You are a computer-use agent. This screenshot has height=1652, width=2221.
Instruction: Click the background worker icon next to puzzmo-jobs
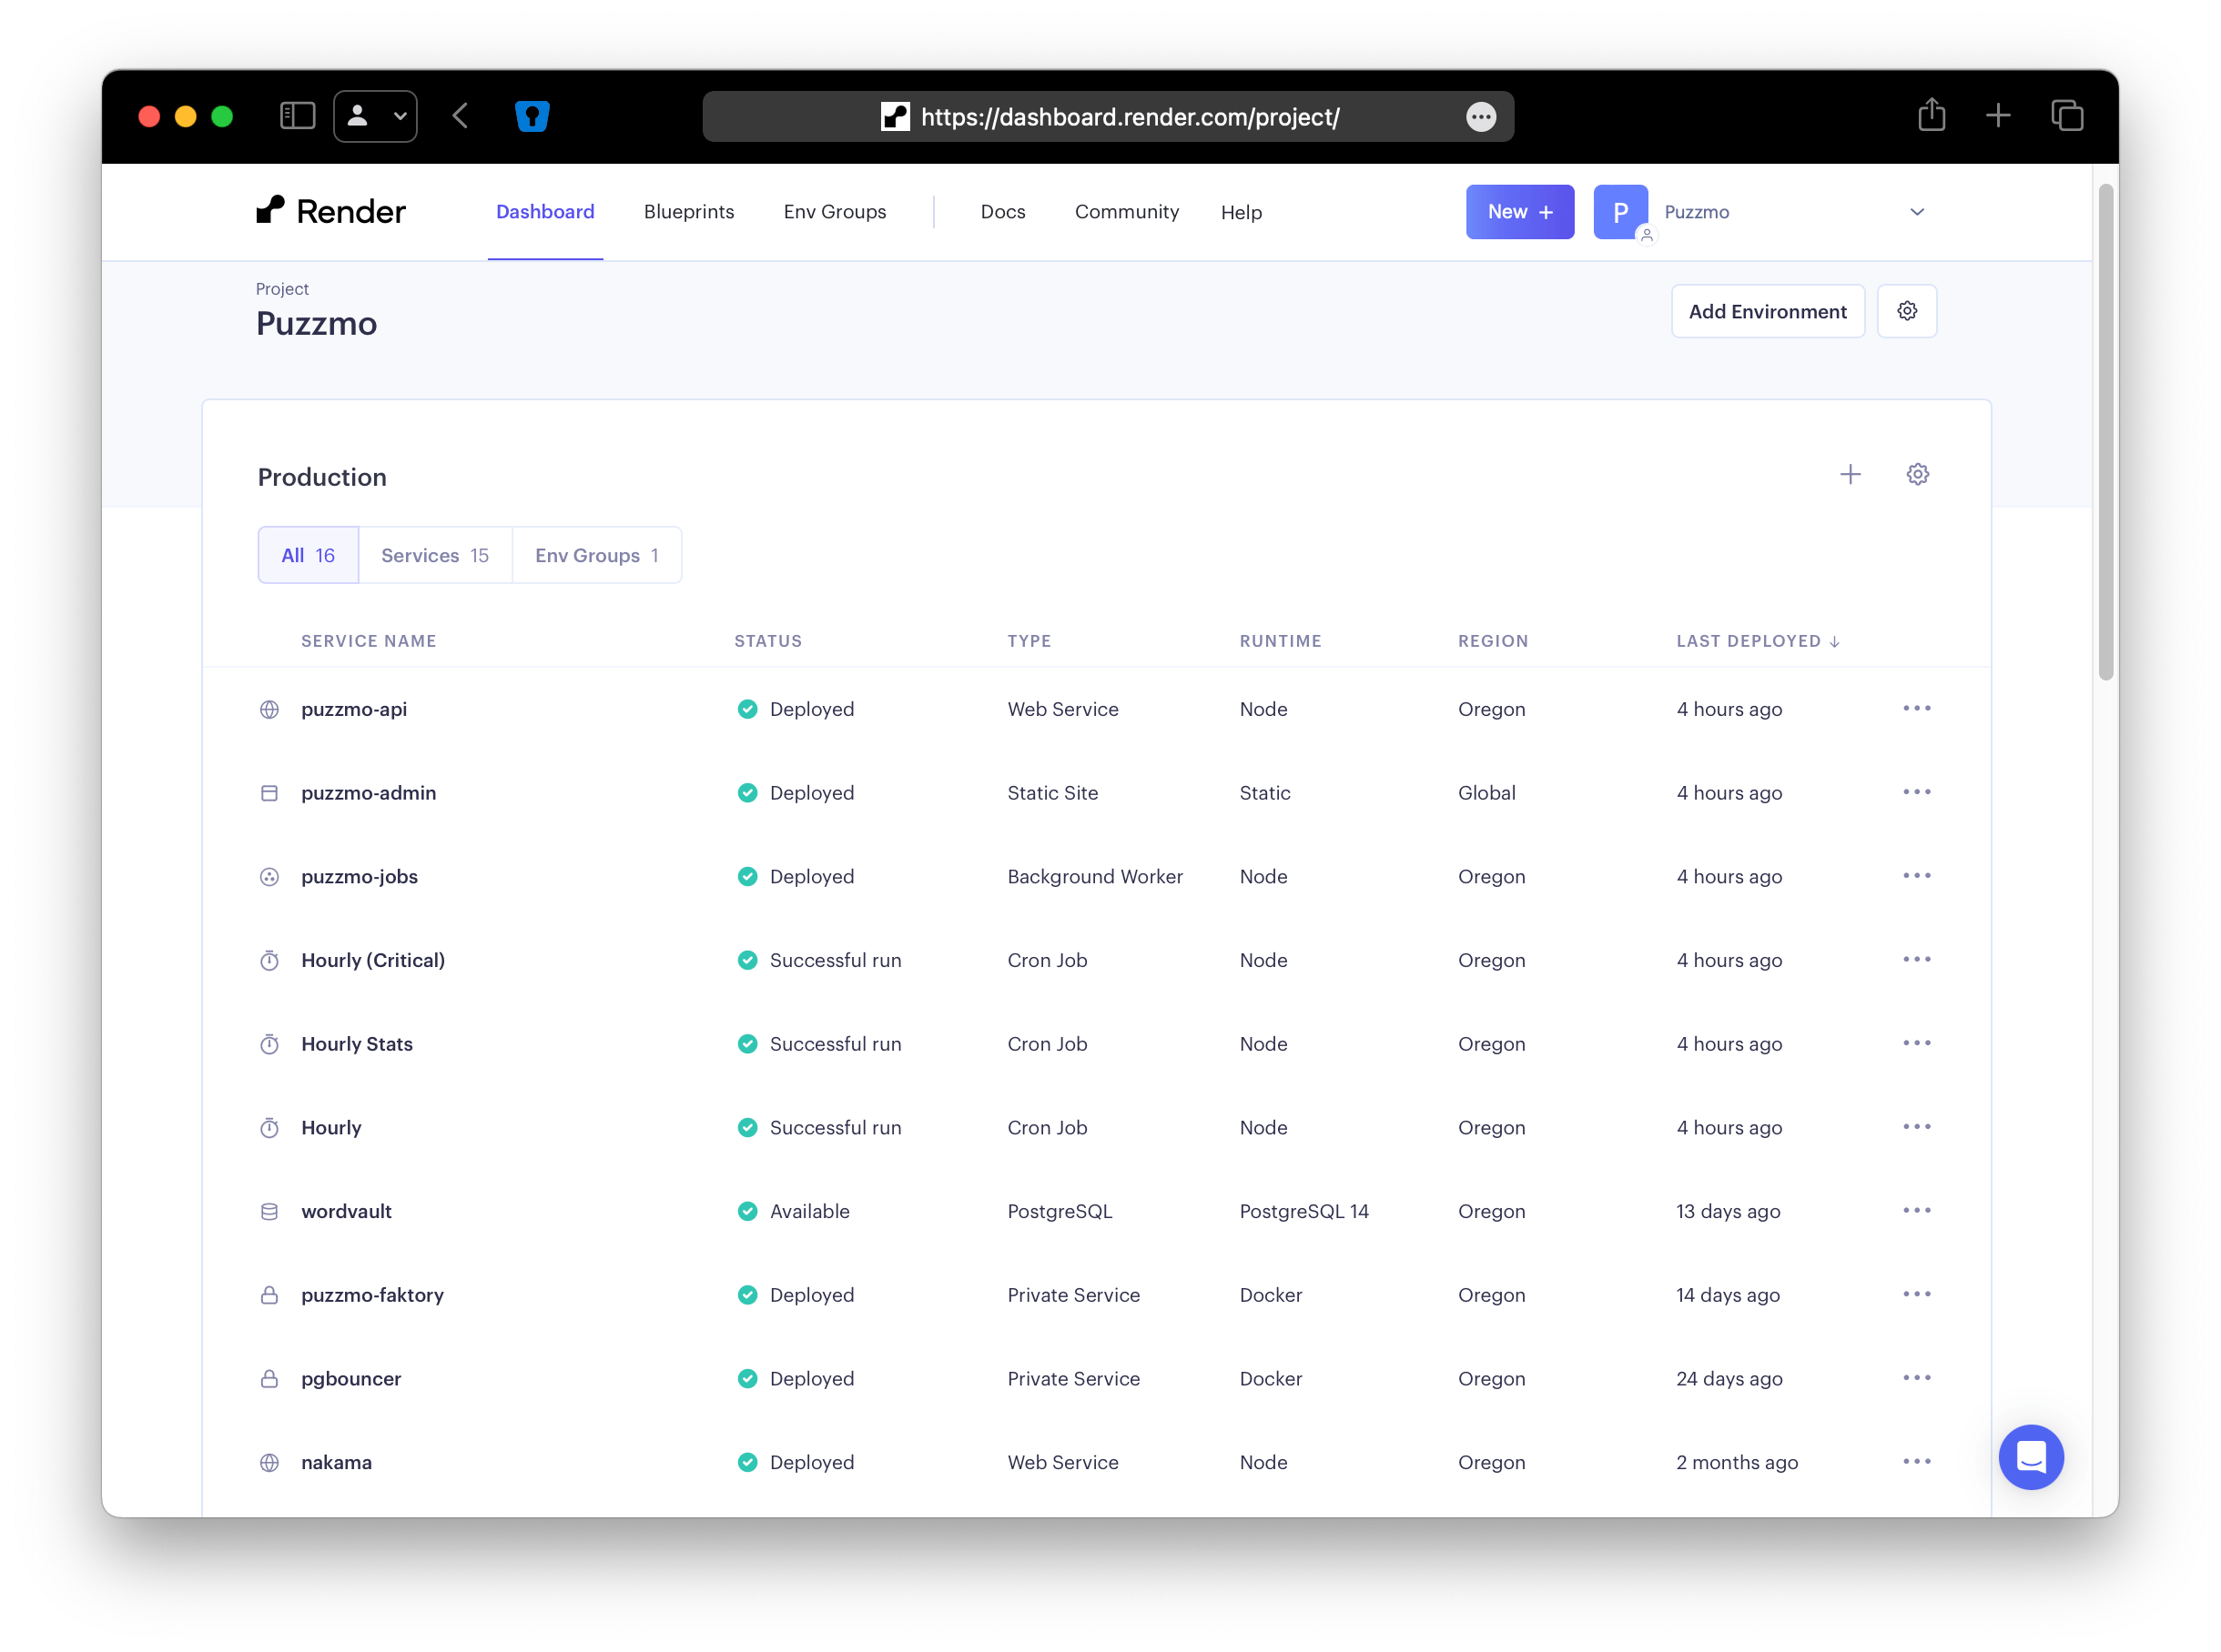(269, 877)
